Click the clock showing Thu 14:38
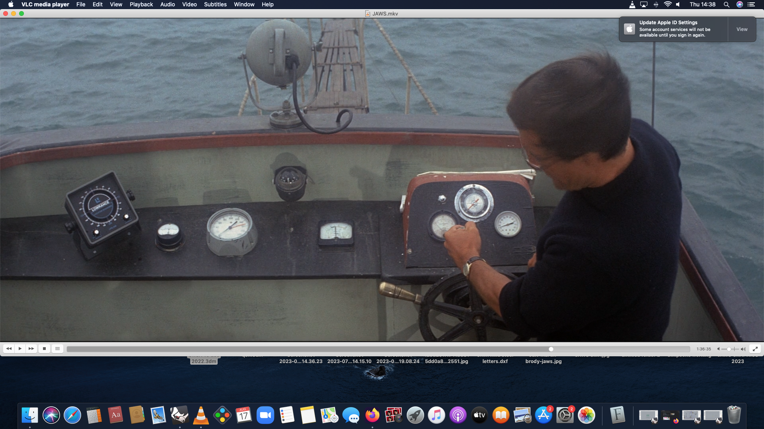Image resolution: width=764 pixels, height=429 pixels. [x=702, y=4]
